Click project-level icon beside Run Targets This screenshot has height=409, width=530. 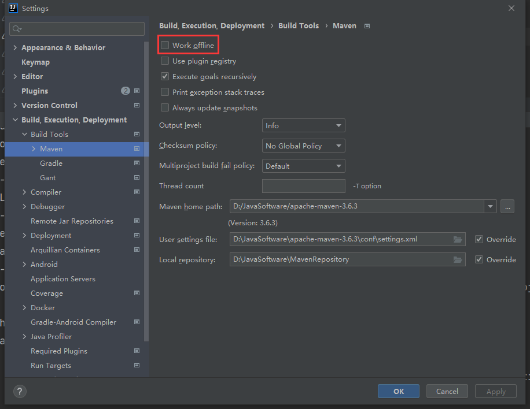point(137,365)
